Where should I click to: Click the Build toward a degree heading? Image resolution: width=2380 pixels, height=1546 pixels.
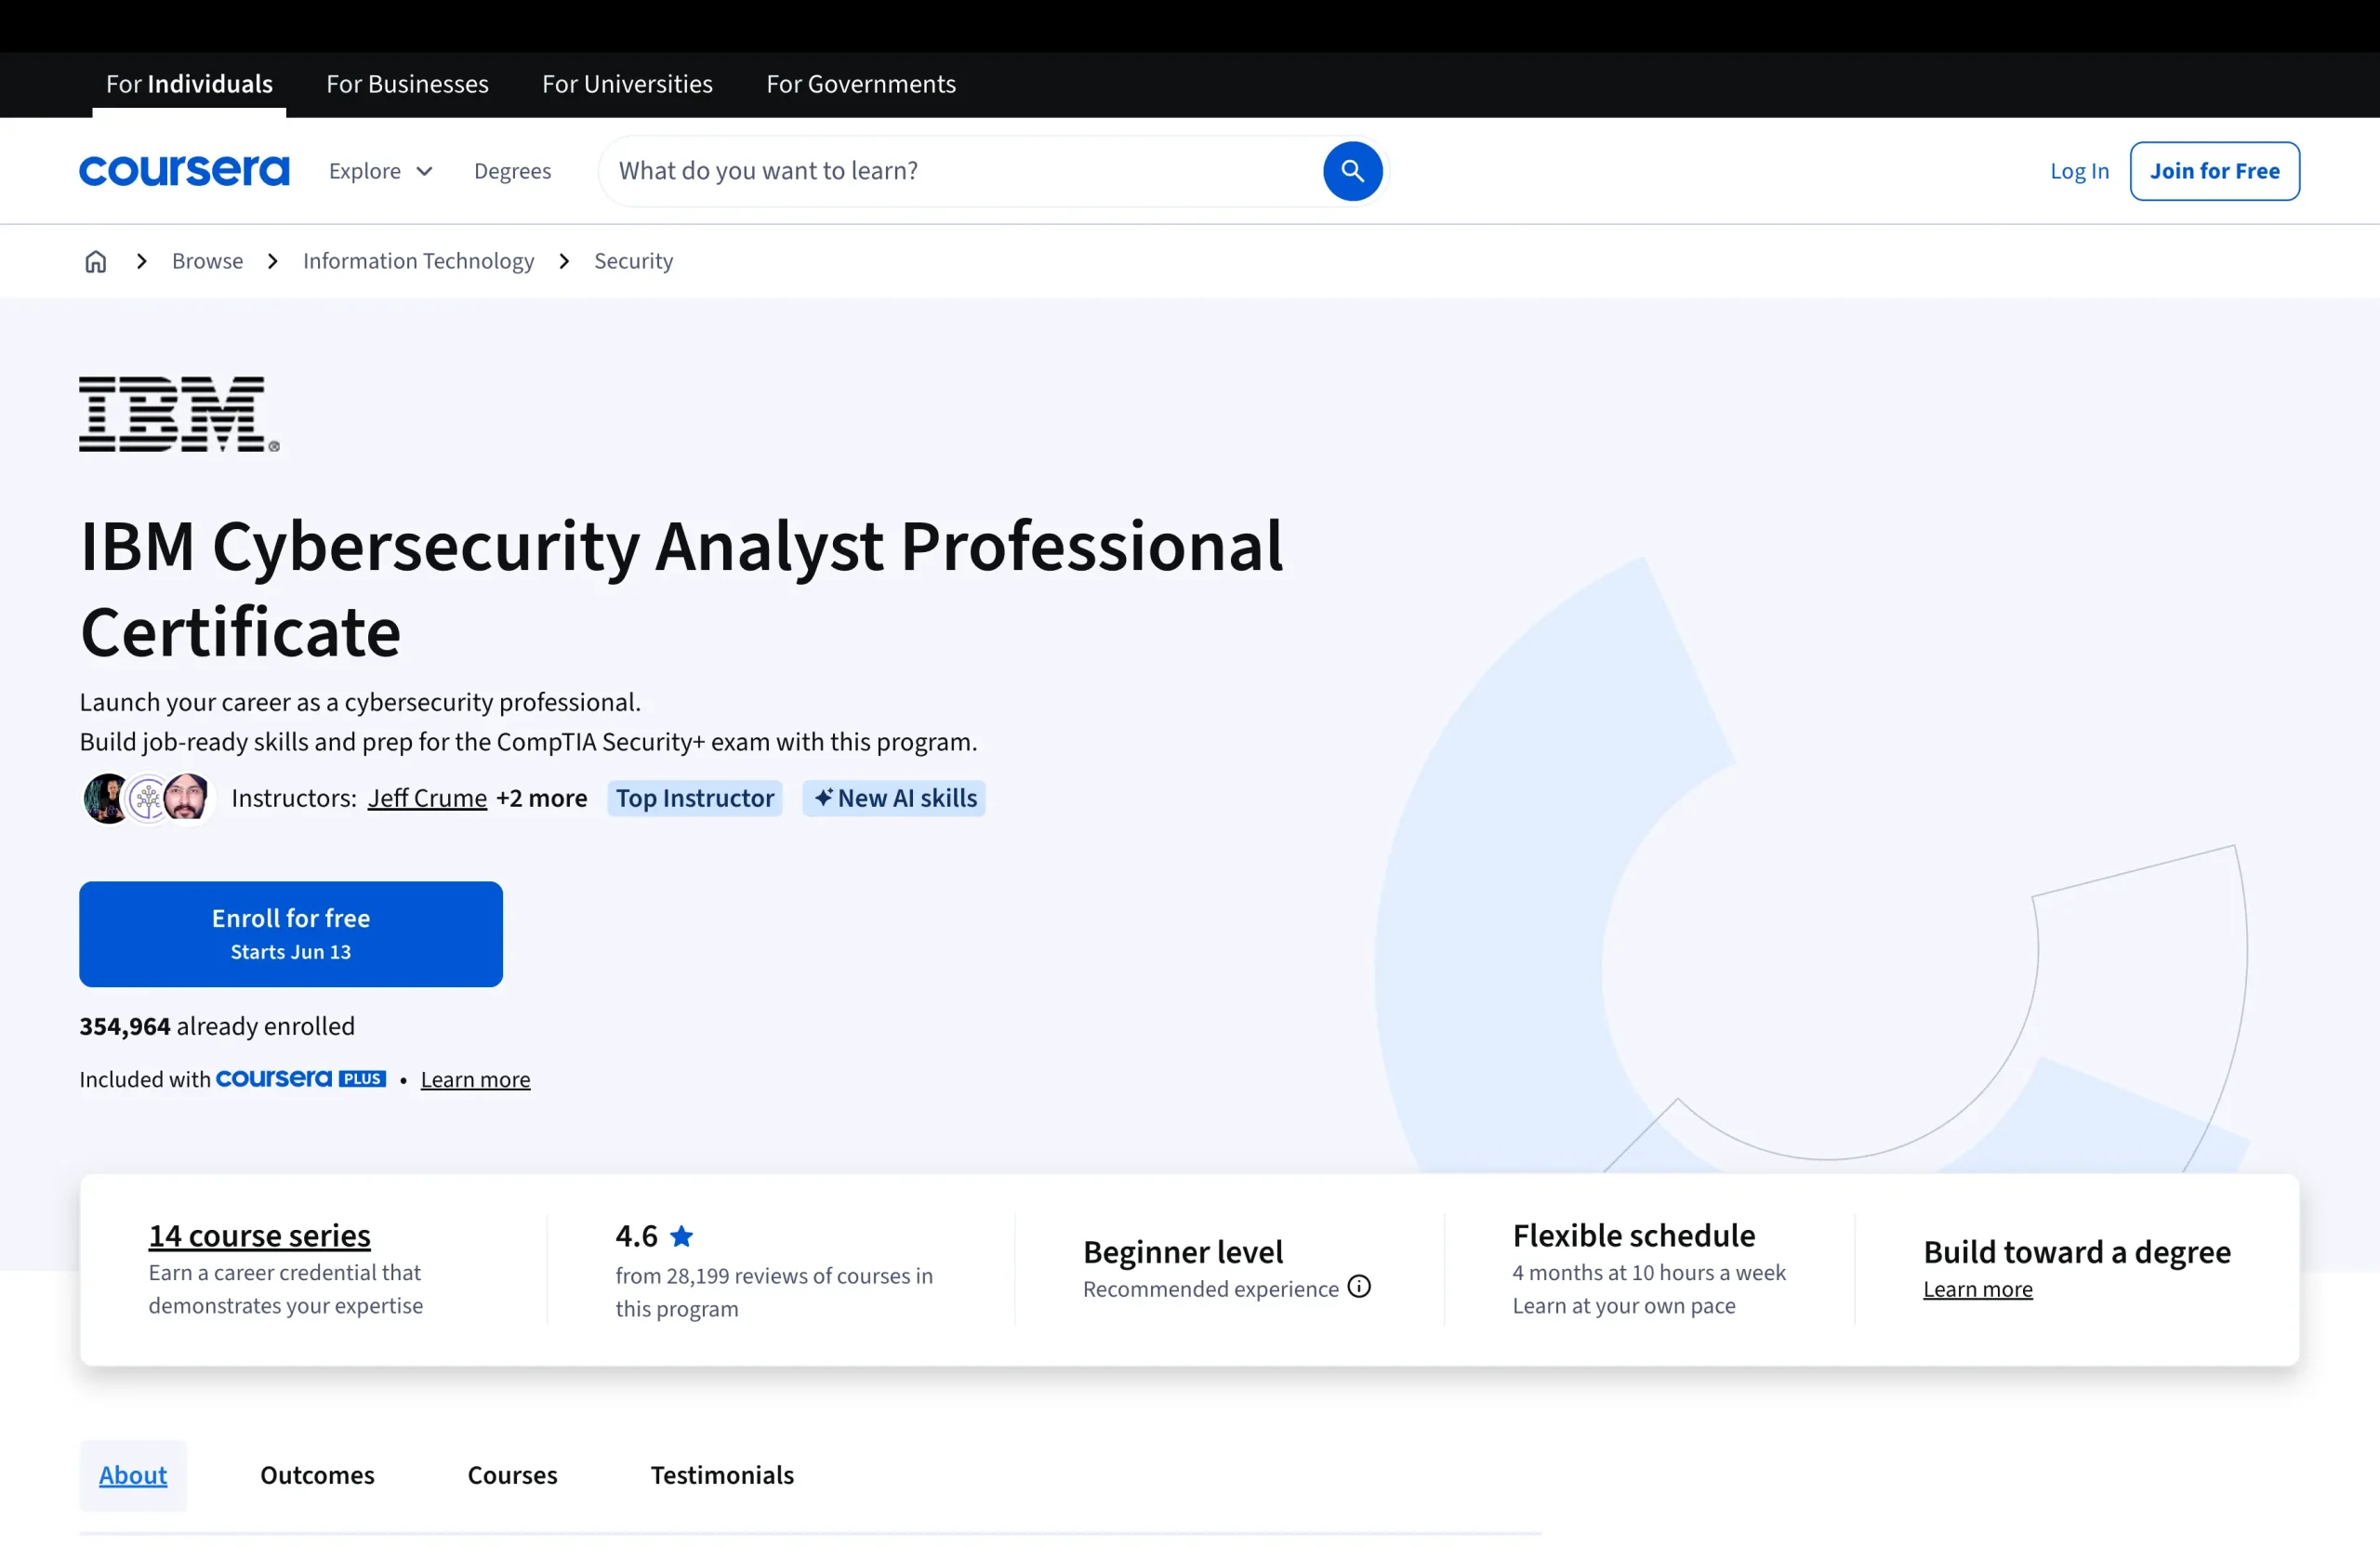tap(2076, 1252)
